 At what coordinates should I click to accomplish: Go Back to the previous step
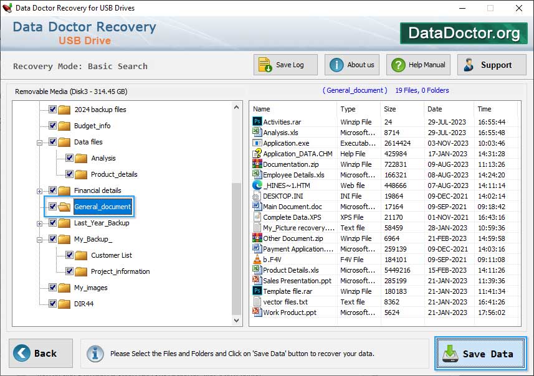pyautogui.click(x=41, y=353)
